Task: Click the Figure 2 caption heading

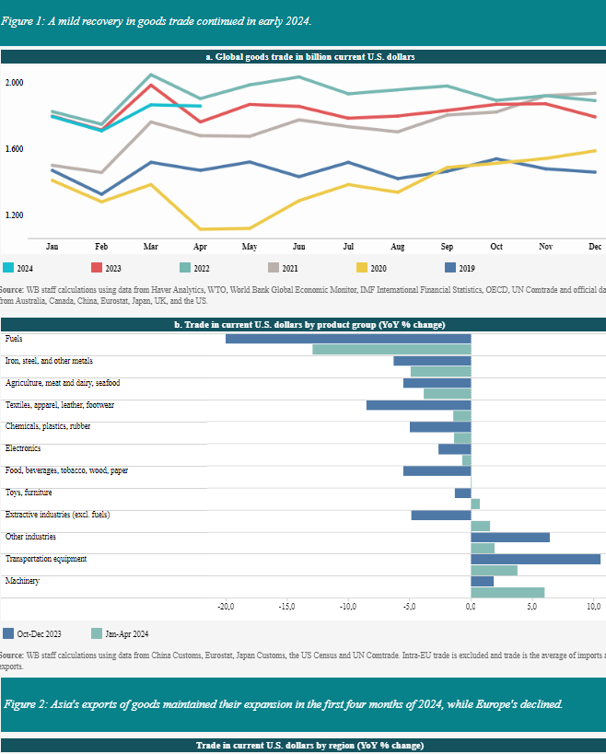Action: point(282,703)
